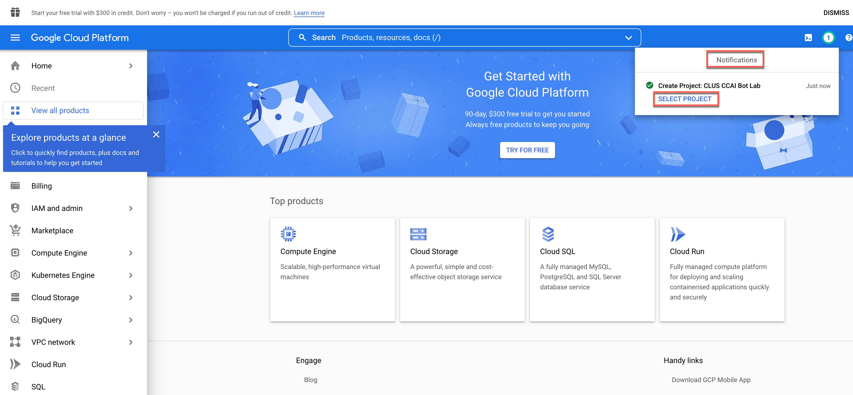The width and height of the screenshot is (853, 395).
Task: Expand the BigQuery submenu chevron
Action: (131, 320)
